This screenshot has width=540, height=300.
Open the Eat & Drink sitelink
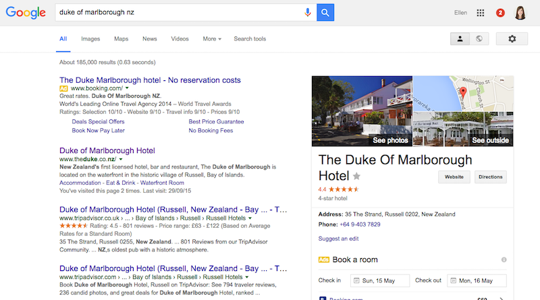121,183
